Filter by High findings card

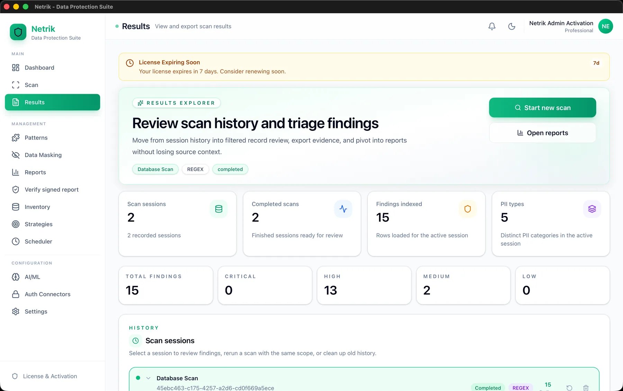(364, 285)
